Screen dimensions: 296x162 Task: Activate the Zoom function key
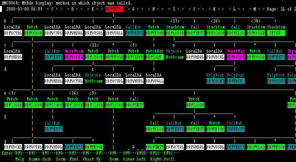pyautogui.click(x=60, y=159)
